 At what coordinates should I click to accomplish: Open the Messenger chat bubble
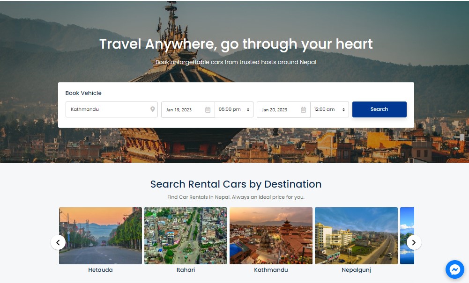tap(454, 269)
